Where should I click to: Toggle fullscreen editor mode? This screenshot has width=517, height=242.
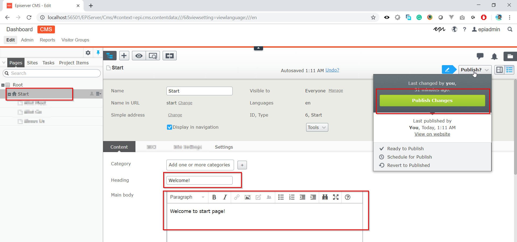336,197
